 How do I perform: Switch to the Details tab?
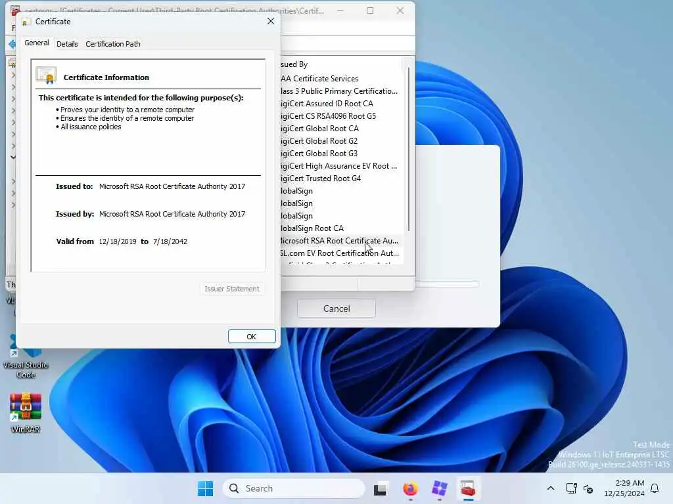coord(67,44)
